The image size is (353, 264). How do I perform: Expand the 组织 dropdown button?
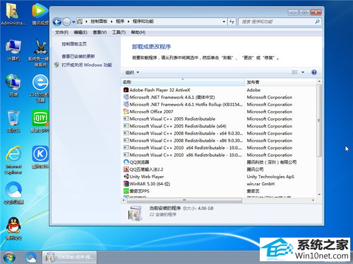point(132,72)
